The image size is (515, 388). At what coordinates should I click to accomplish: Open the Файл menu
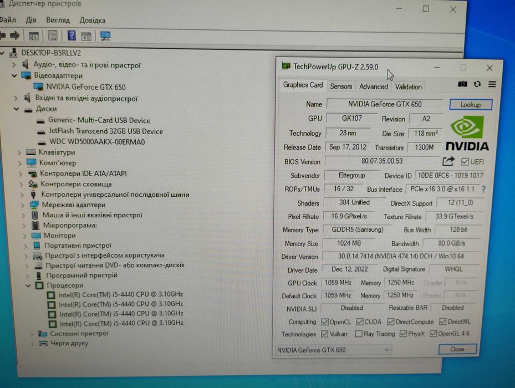coord(8,20)
